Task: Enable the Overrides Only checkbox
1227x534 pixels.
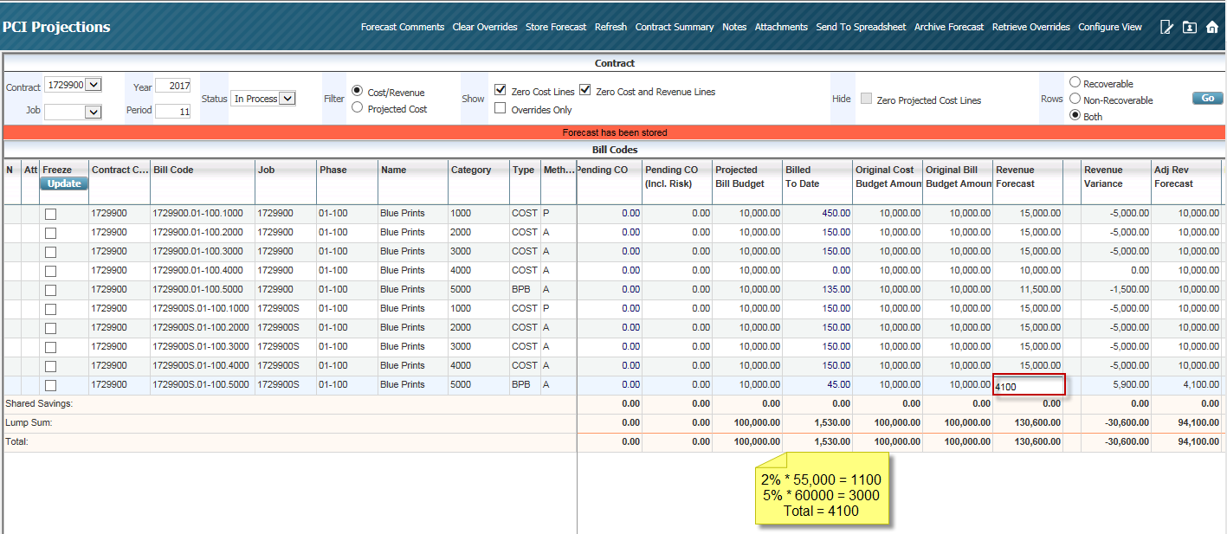Action: pos(500,106)
